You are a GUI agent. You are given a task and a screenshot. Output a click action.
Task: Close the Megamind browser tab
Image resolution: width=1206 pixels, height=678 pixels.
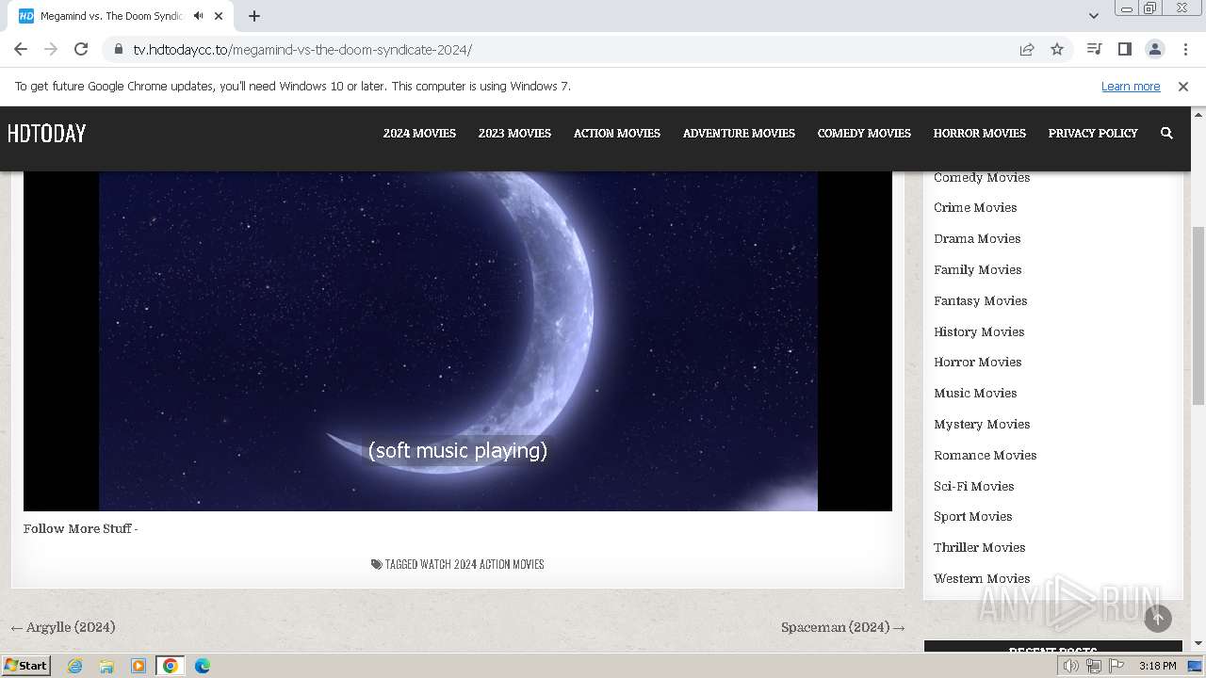coord(219,16)
